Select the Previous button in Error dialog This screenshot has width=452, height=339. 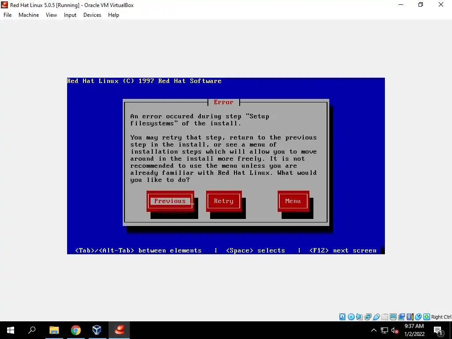click(x=170, y=201)
